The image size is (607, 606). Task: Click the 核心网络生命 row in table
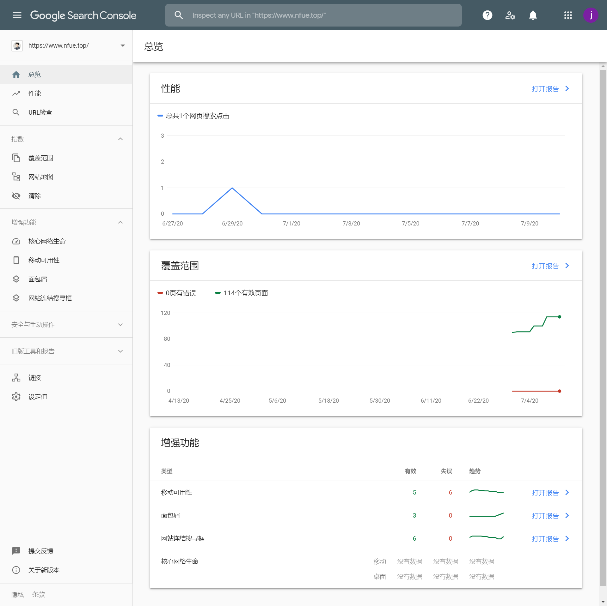[366, 569]
